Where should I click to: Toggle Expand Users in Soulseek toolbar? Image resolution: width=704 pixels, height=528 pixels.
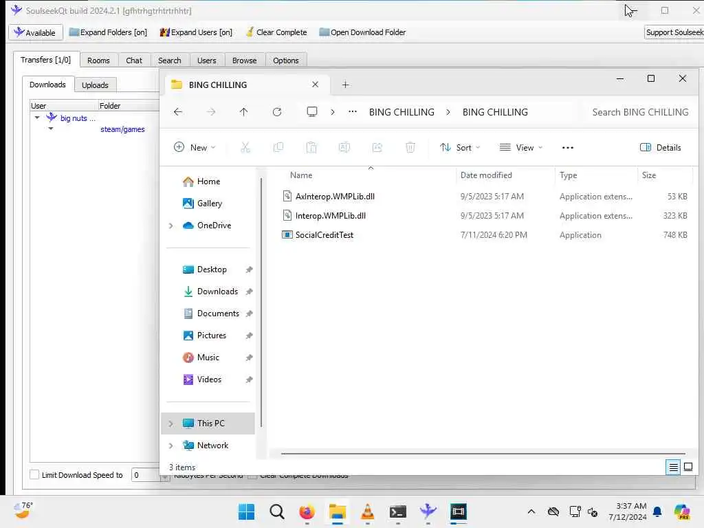pos(196,32)
